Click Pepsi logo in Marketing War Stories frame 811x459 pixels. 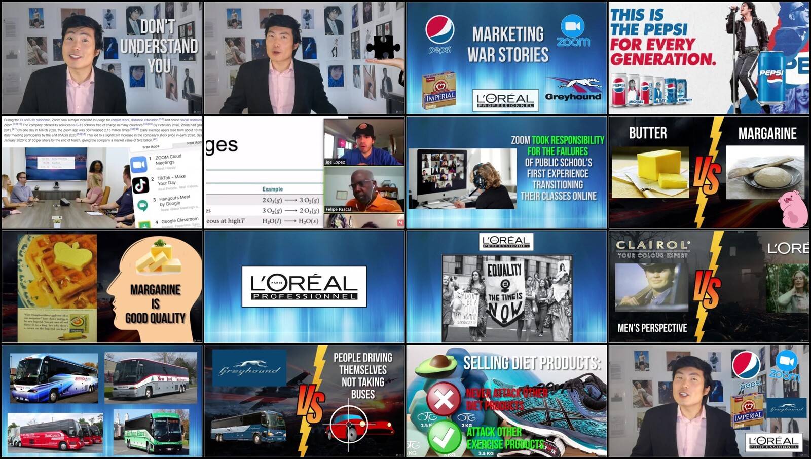tap(439, 33)
